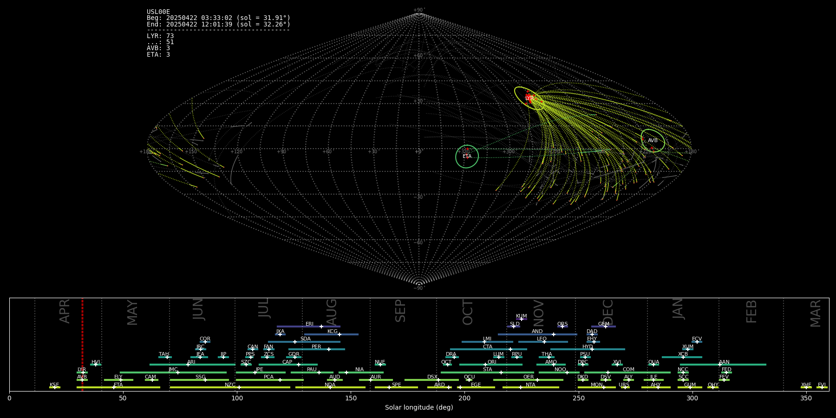Click the 'End: 20250422 12:01:39' line

[x=218, y=24]
